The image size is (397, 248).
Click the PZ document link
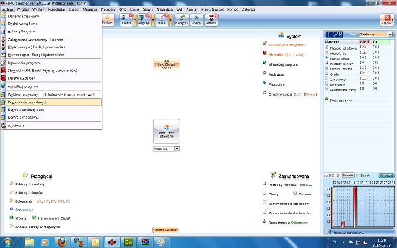point(68,201)
